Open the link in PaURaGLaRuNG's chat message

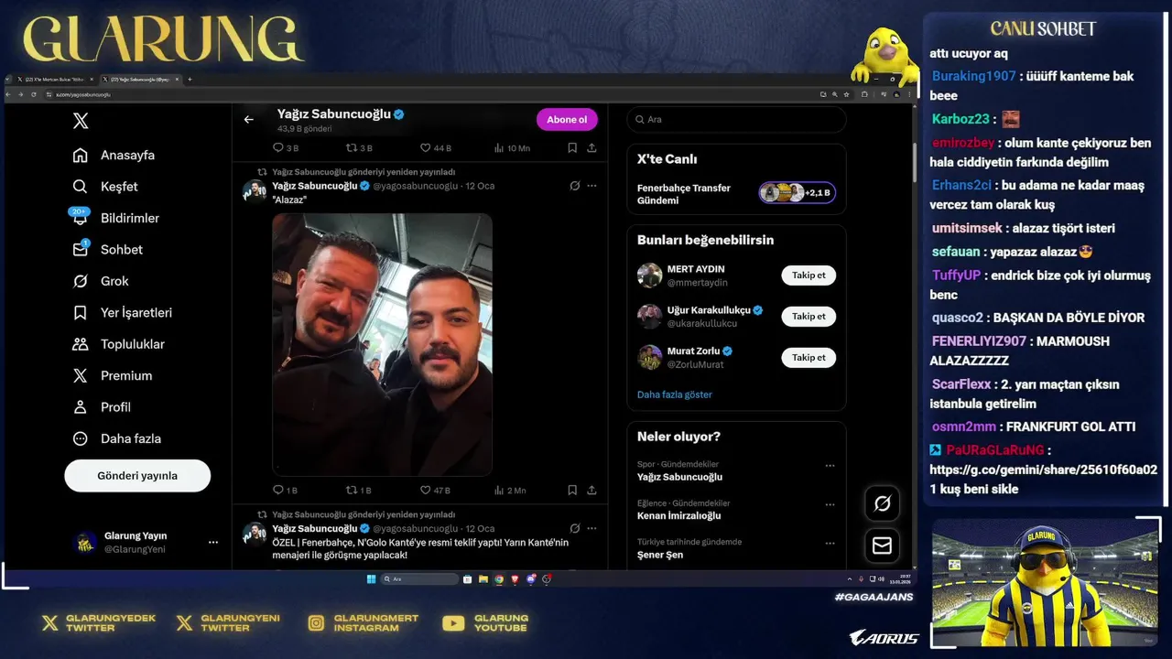pos(1043,470)
